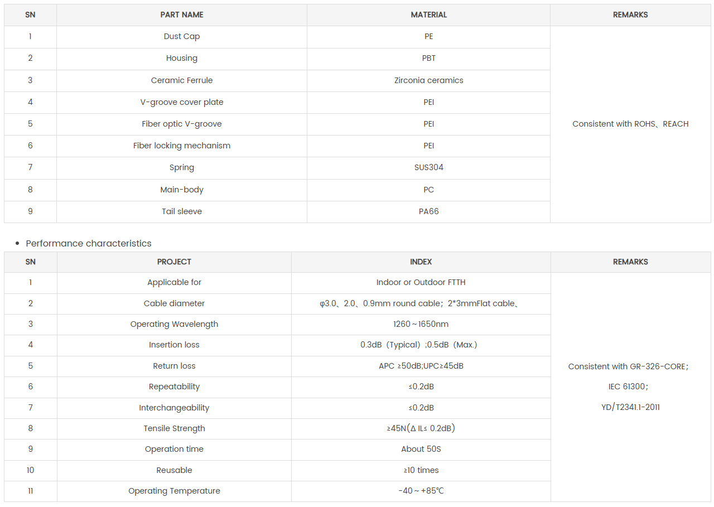Click the Operating Wavelength project cell
The image size is (714, 507).
(x=174, y=324)
